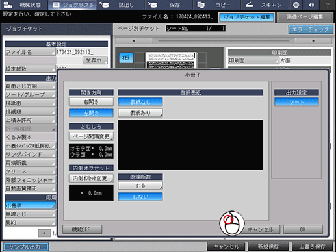Image resolution: width=336 pixels, height=252 pixels.
Task: Open the 集約 setting
Action: tap(30, 222)
